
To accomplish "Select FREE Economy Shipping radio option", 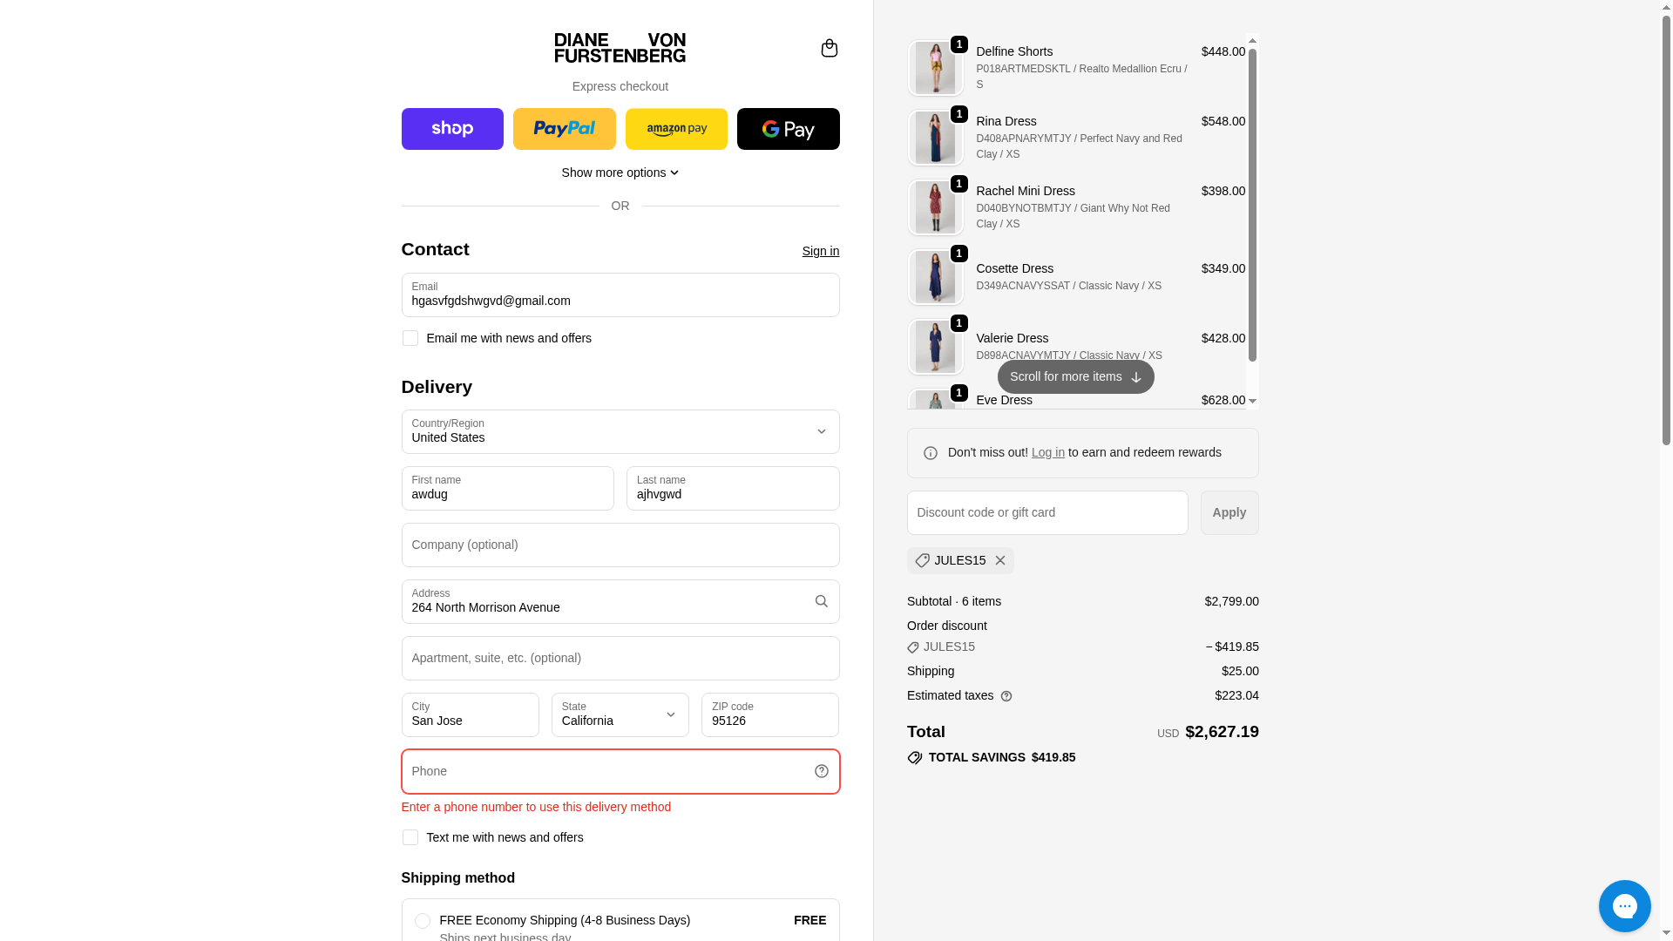I will (423, 921).
